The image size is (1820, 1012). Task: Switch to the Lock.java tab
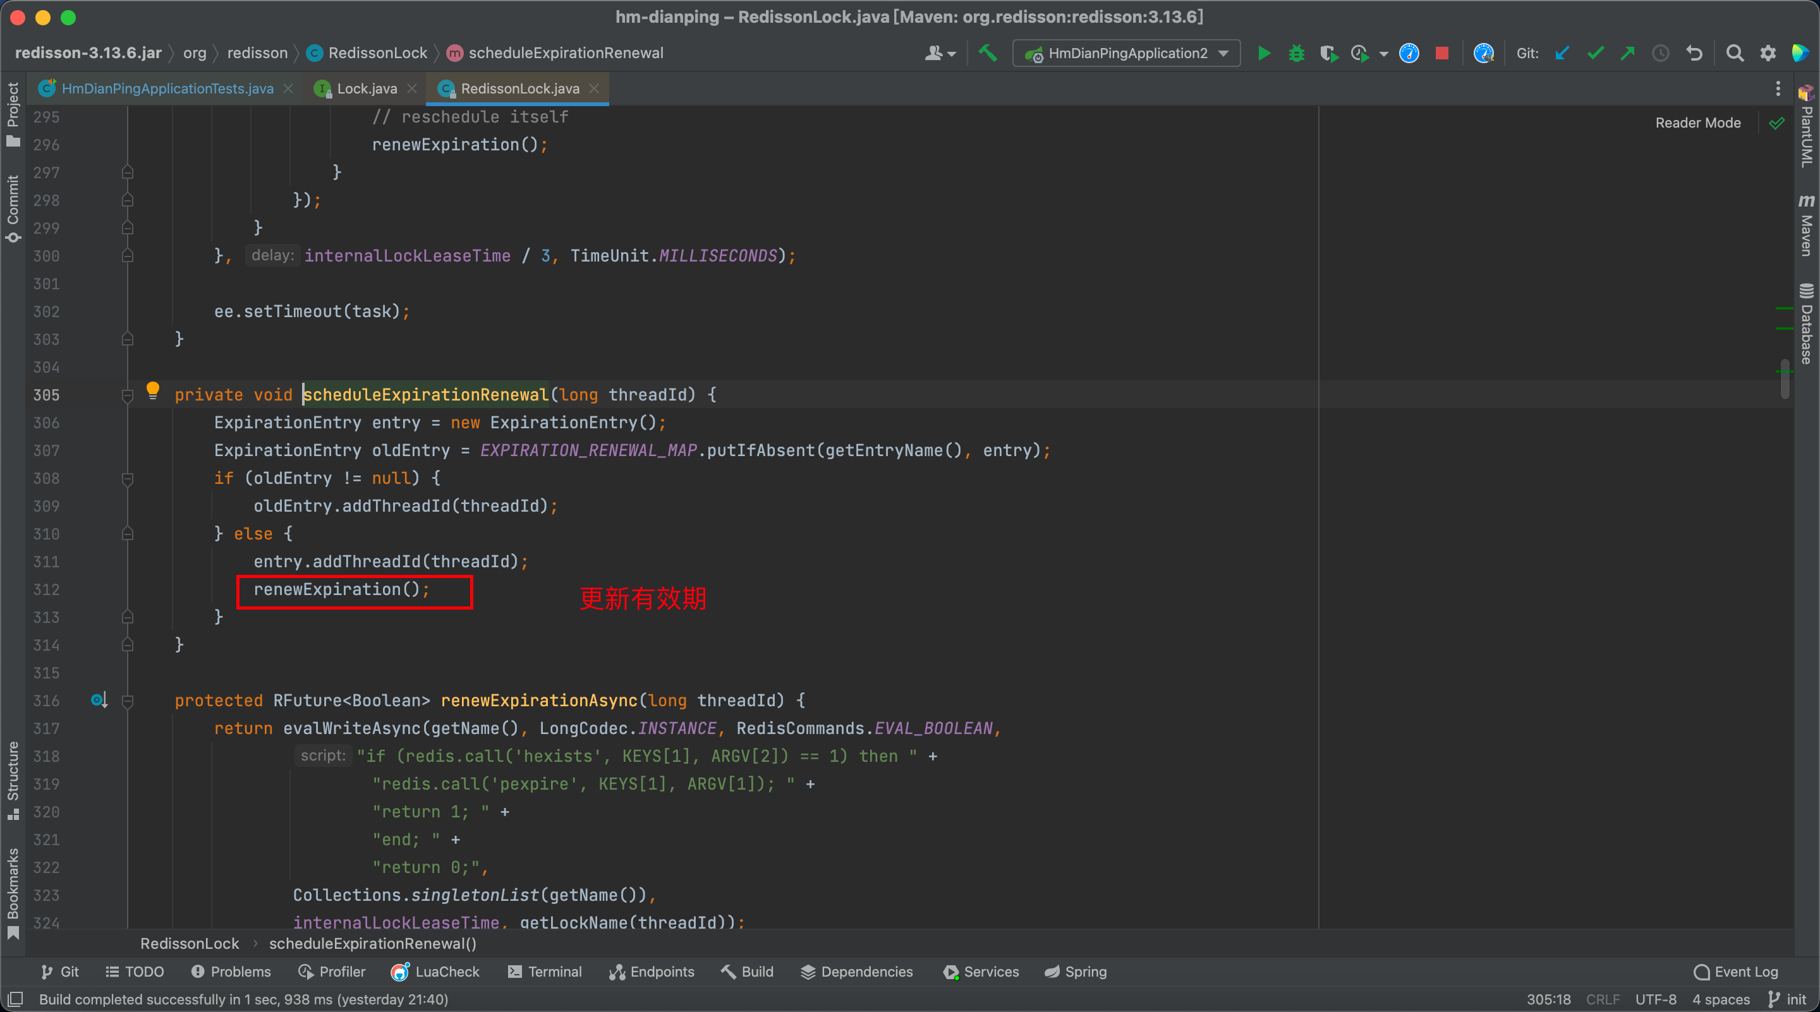(x=367, y=88)
